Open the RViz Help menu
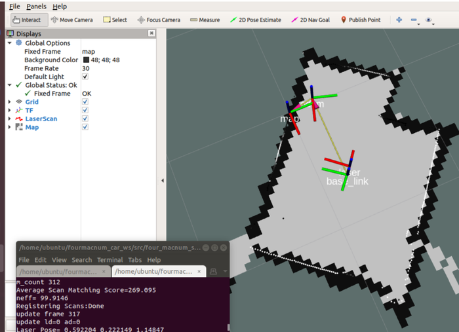The image size is (459, 332). [x=60, y=7]
